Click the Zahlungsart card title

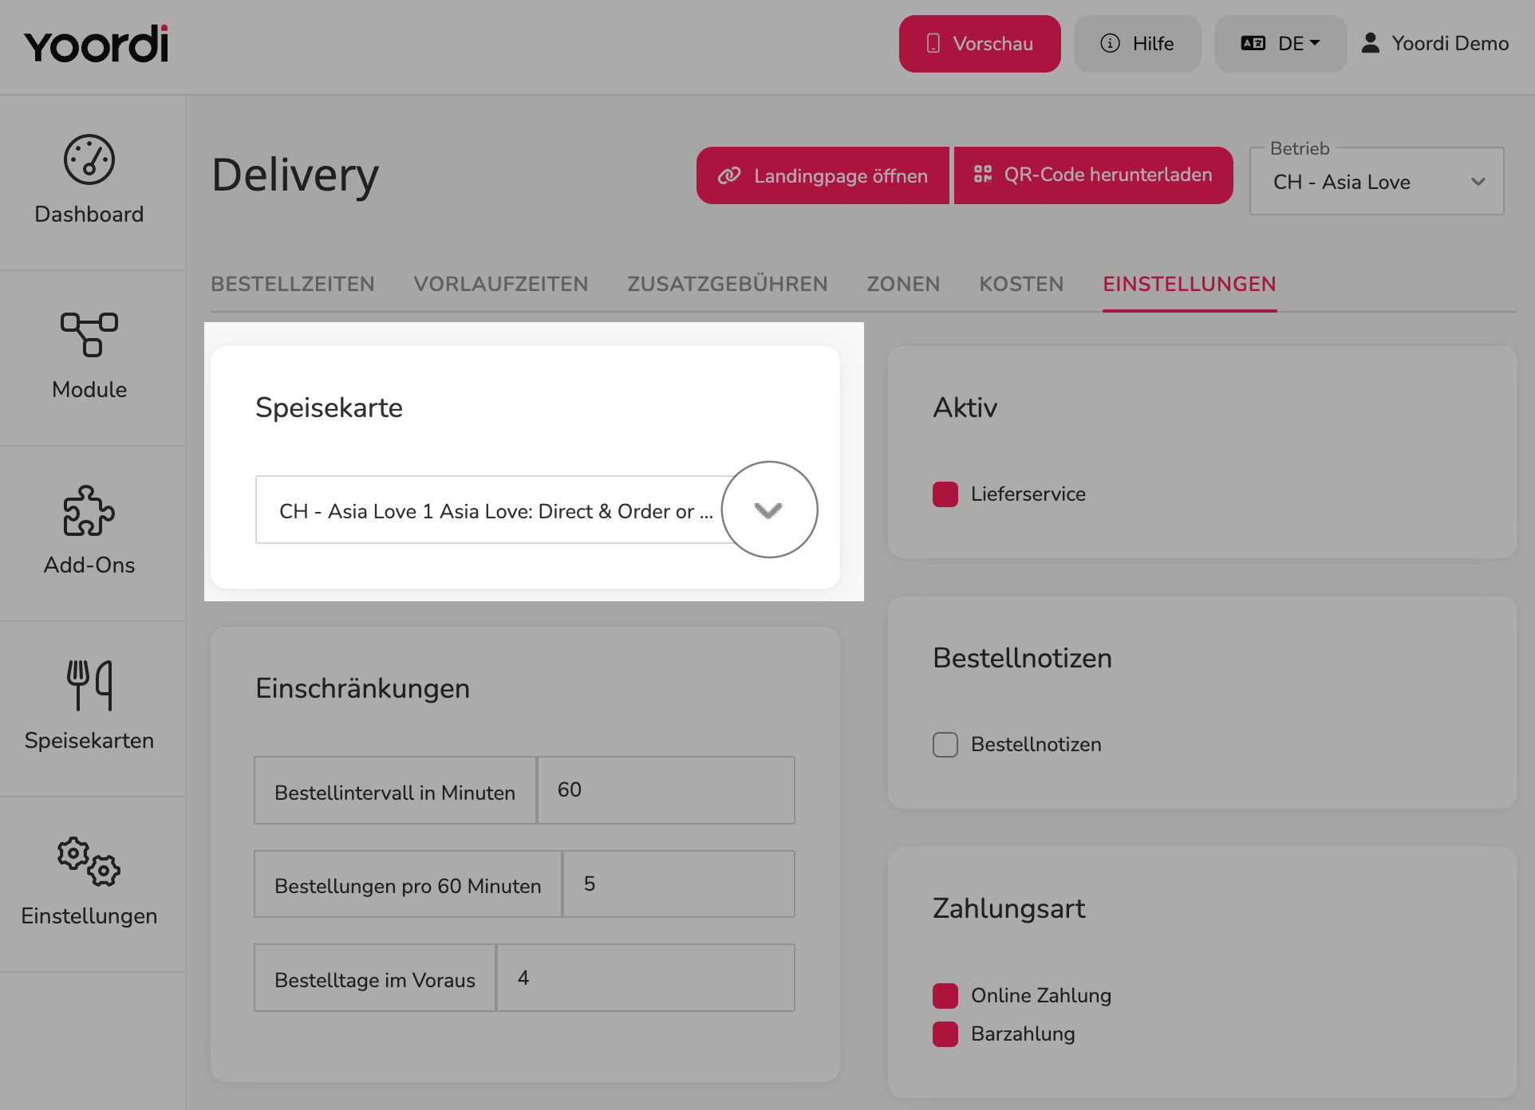1009,908
